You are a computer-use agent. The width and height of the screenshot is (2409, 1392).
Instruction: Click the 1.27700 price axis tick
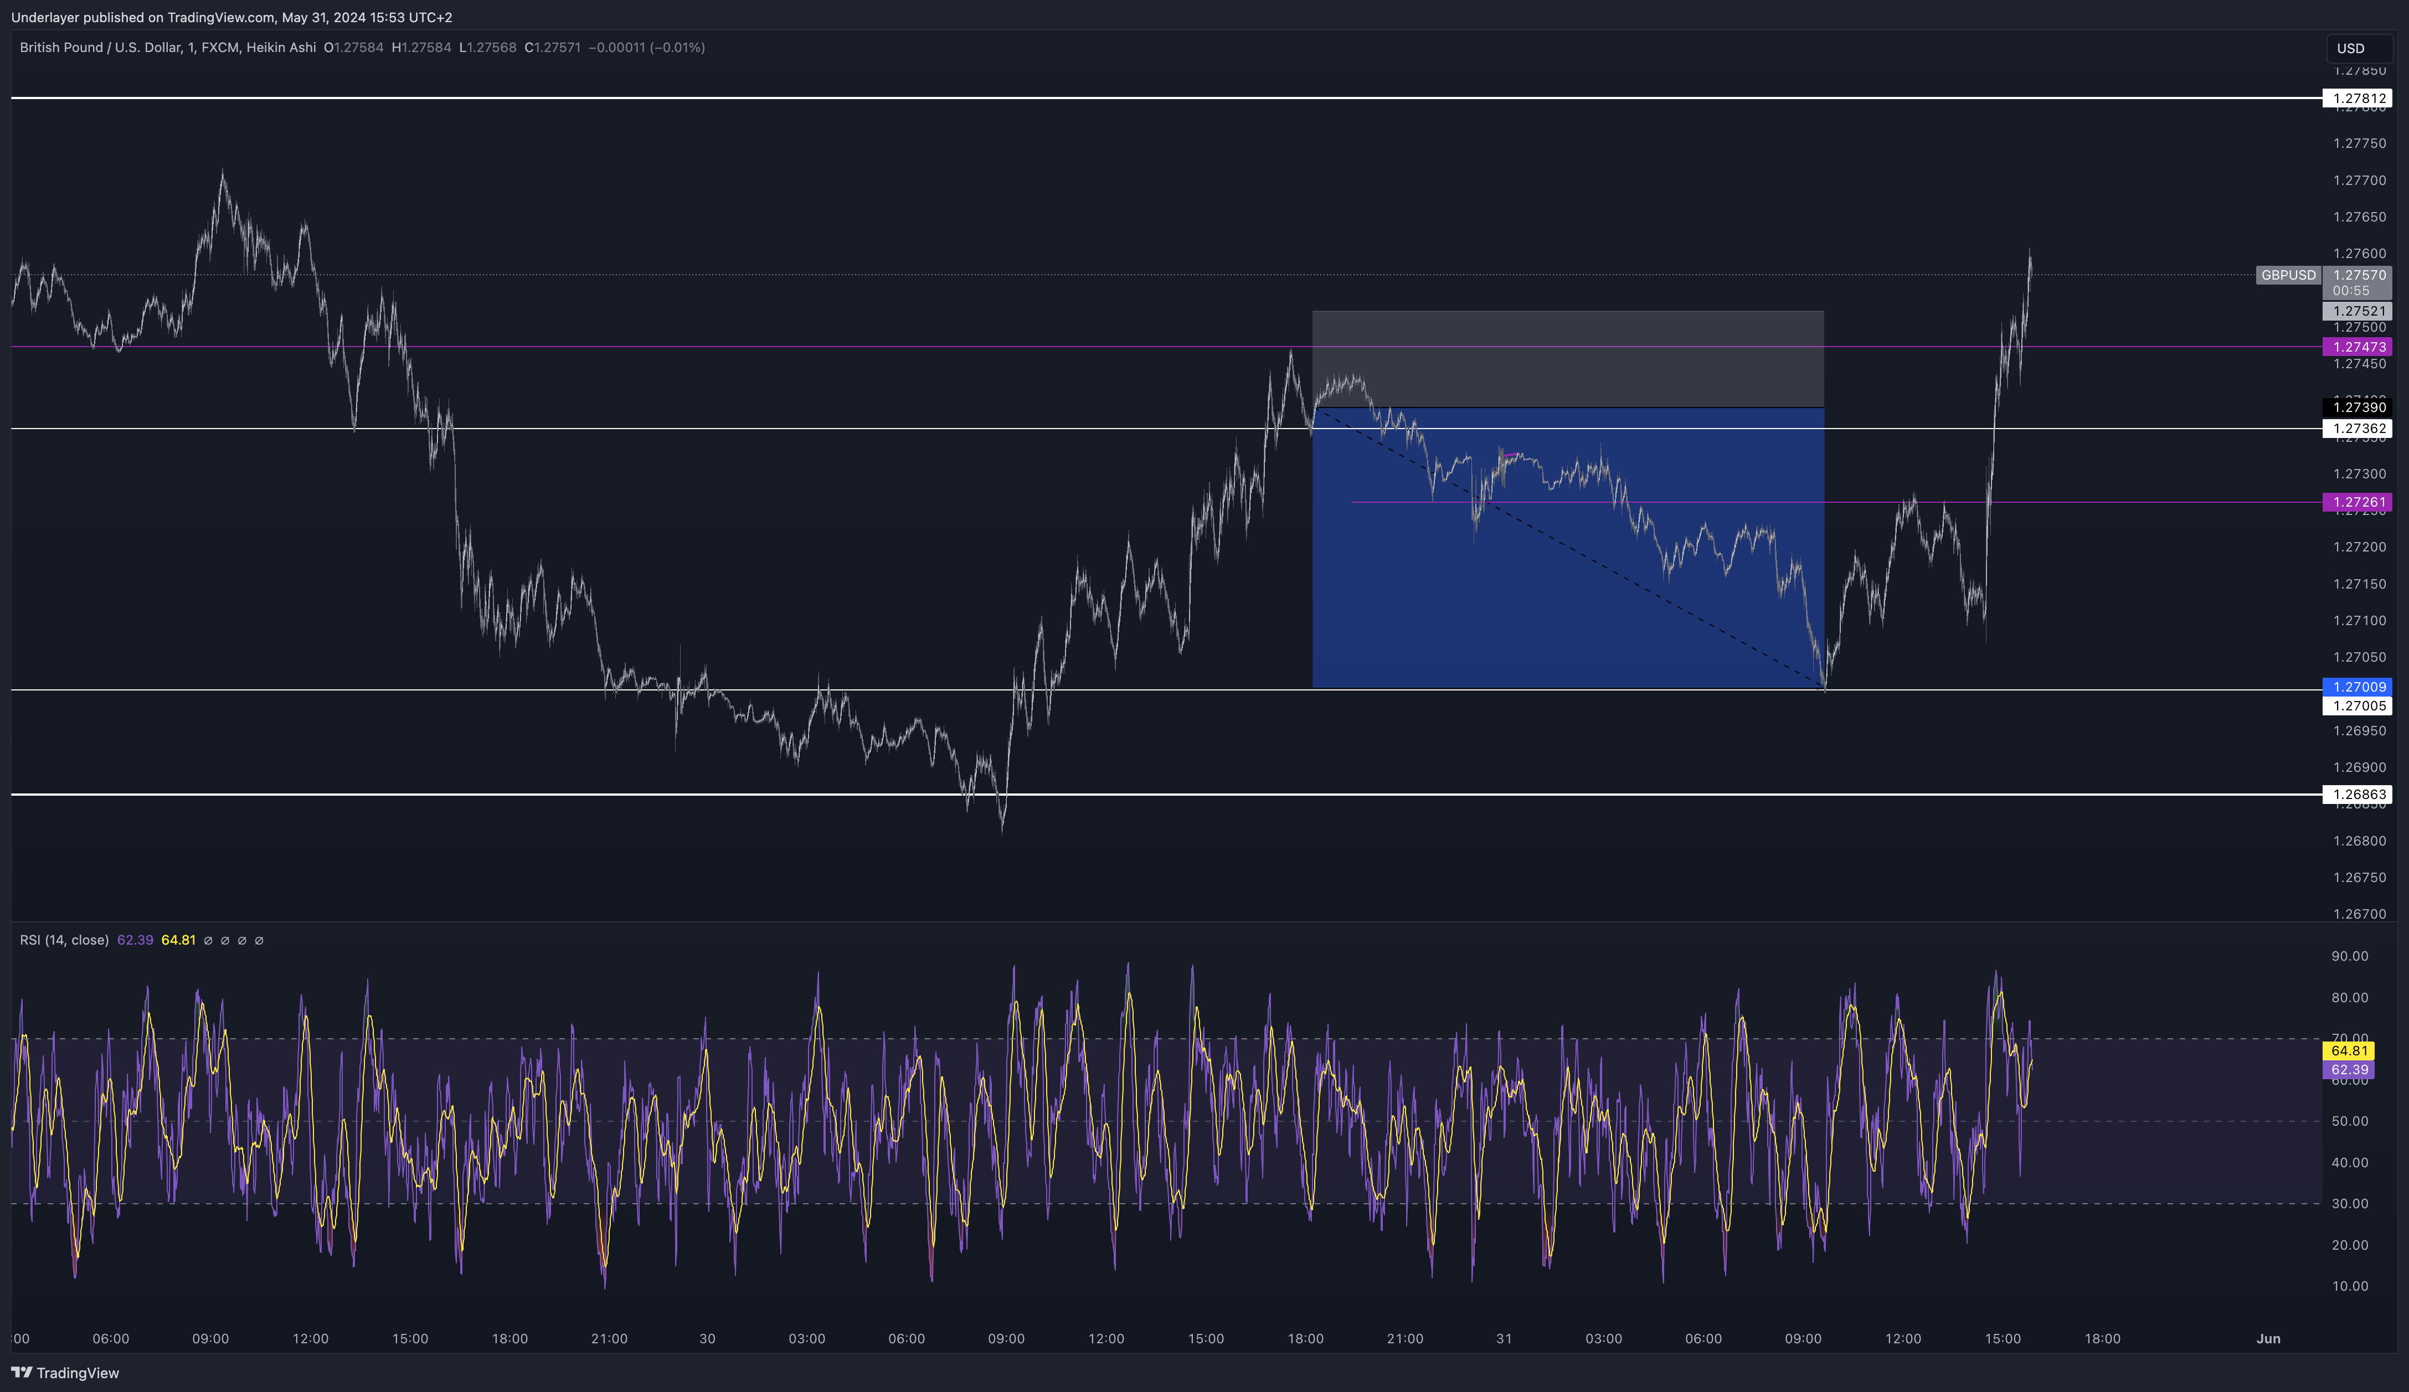pos(2359,181)
